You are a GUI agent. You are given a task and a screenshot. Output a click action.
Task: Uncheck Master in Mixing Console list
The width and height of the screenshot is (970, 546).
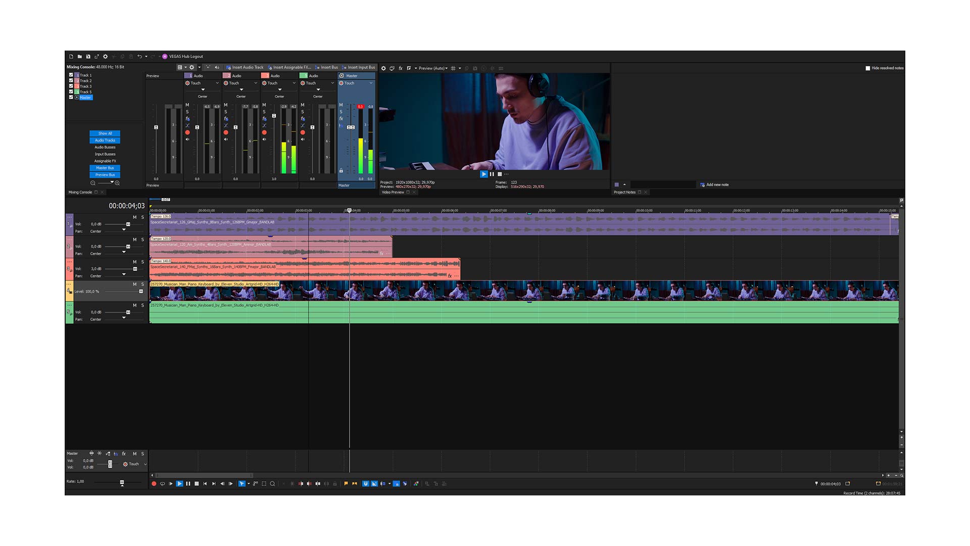point(71,97)
